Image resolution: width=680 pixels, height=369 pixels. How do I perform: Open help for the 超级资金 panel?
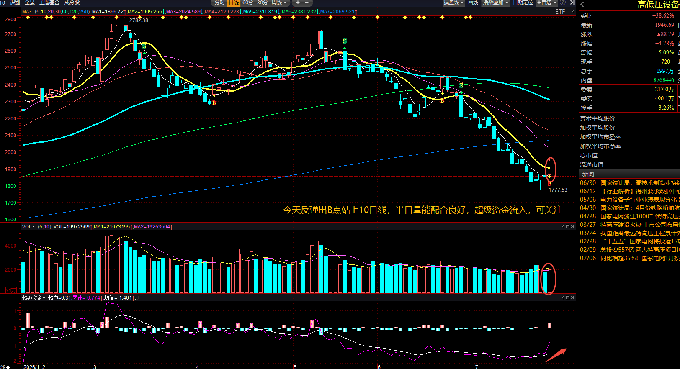pyautogui.click(x=563, y=298)
